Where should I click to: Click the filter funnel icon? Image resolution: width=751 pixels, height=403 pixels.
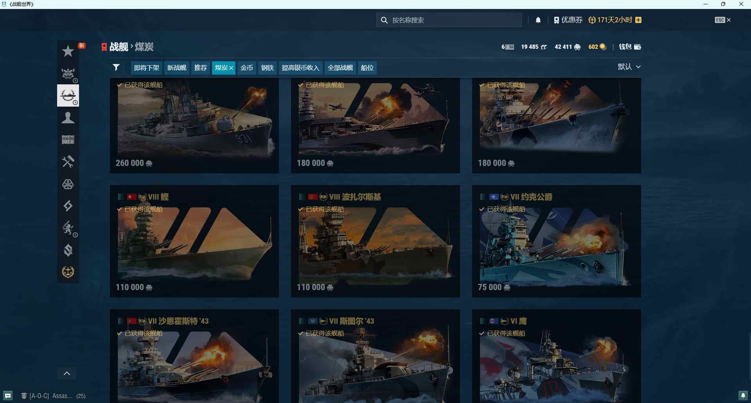(116, 68)
